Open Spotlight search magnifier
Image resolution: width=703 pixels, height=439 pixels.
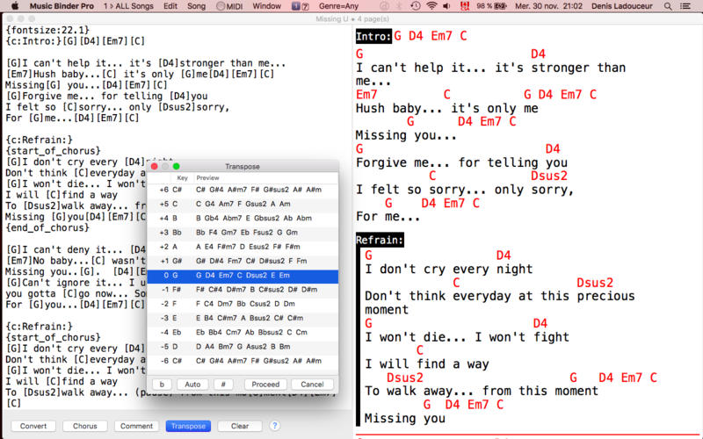click(x=668, y=6)
